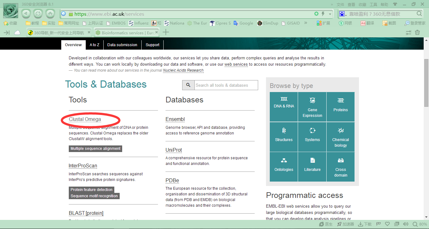This screenshot has height=229, width=429.
Task: Open the PDBe database link
Action: tap(172, 181)
